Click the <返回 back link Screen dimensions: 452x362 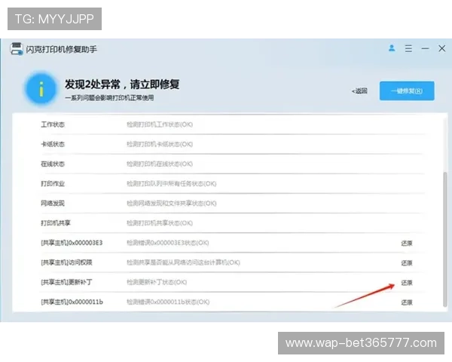pos(359,91)
